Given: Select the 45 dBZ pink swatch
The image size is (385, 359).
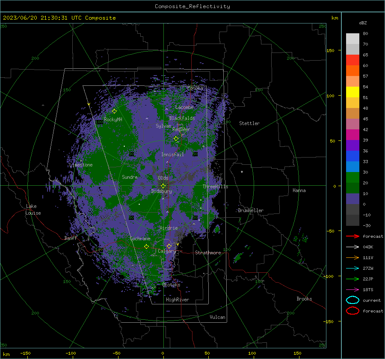Looking at the screenshot, I should coord(352,124).
